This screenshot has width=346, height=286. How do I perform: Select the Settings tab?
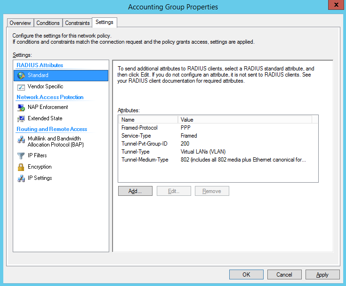pos(105,22)
